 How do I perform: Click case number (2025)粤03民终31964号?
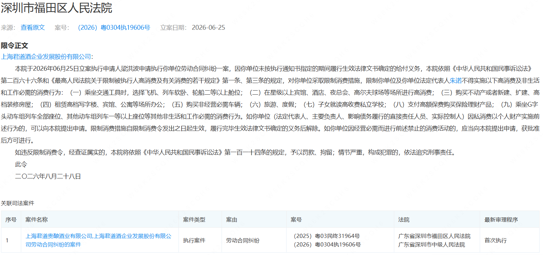[x=327, y=236]
